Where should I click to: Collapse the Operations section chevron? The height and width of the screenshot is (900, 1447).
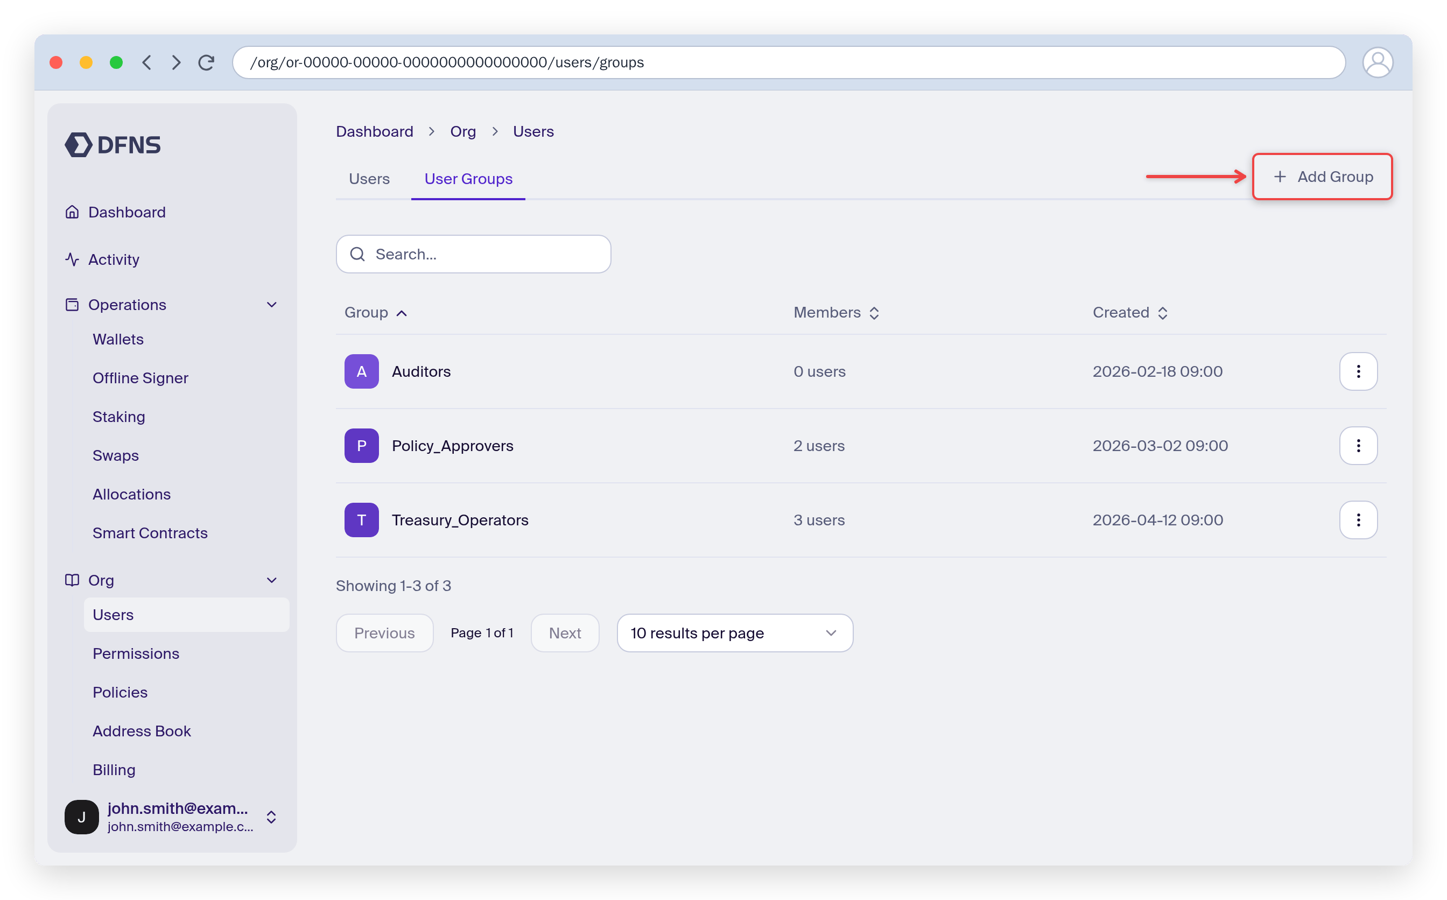coord(271,305)
